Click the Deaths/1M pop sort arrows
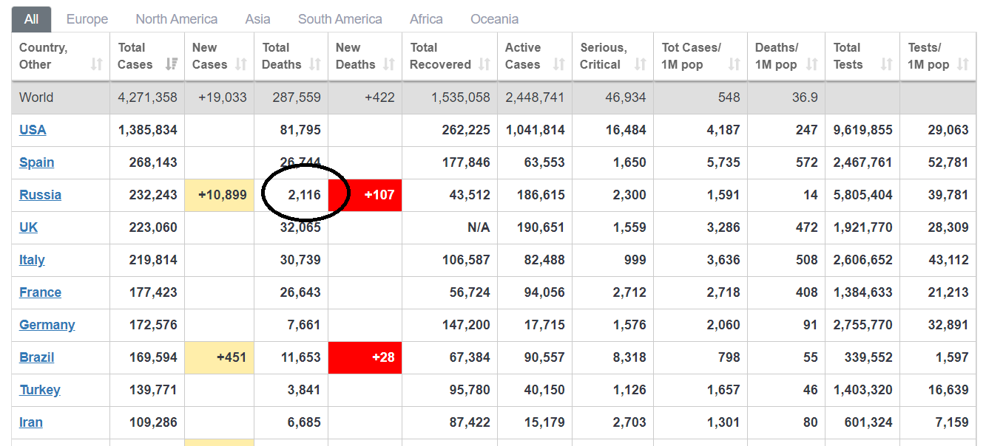This screenshot has height=446, width=986. [x=812, y=64]
